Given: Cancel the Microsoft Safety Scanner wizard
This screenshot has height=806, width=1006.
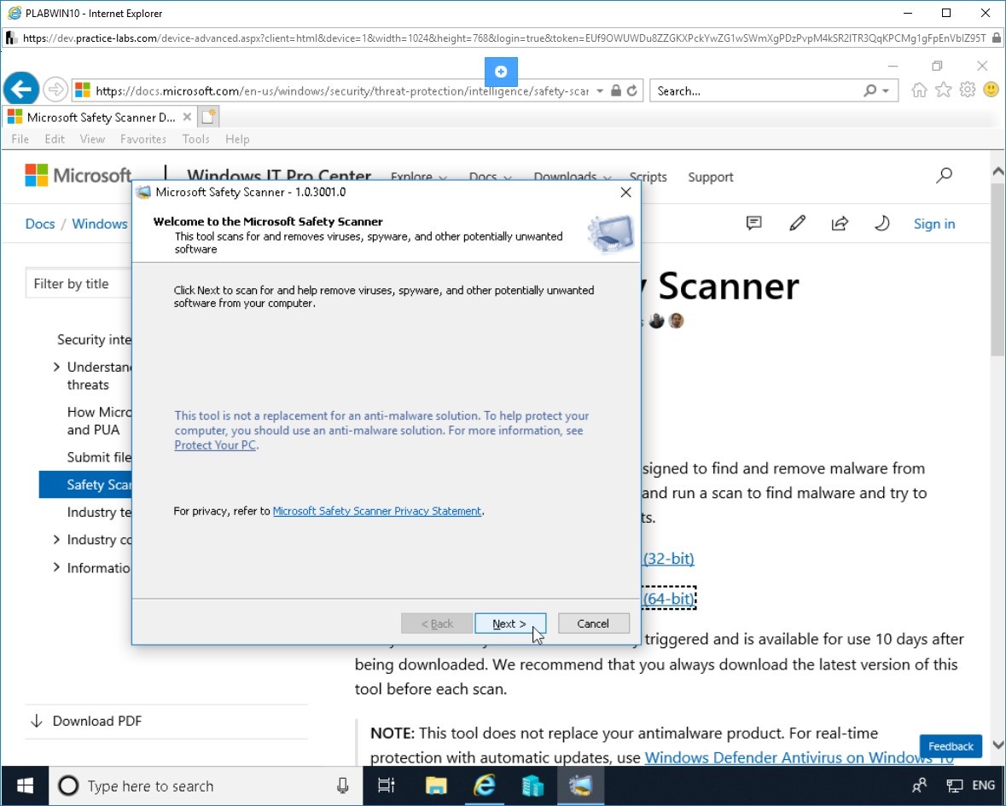Looking at the screenshot, I should [x=593, y=623].
